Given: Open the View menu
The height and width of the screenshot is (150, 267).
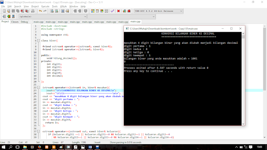Looking at the screenshot, I should (26, 7).
